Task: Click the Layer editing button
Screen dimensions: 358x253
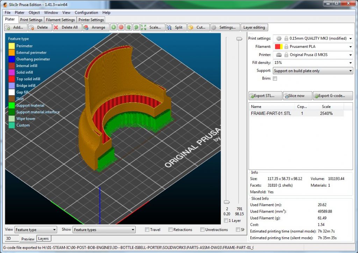Action: pyautogui.click(x=254, y=27)
